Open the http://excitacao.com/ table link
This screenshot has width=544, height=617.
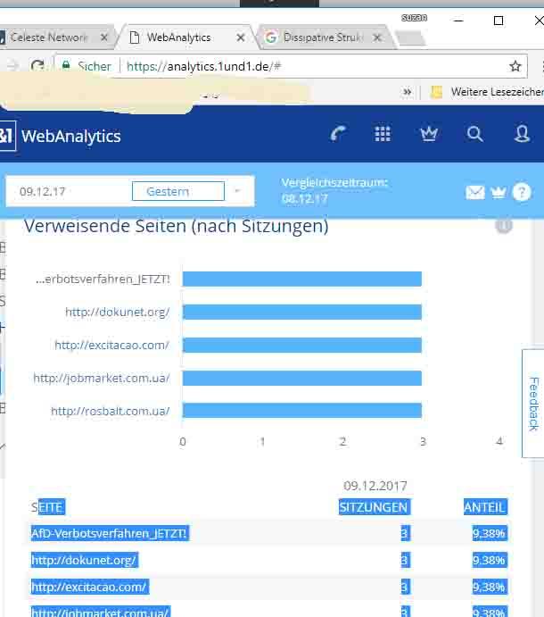pos(89,588)
